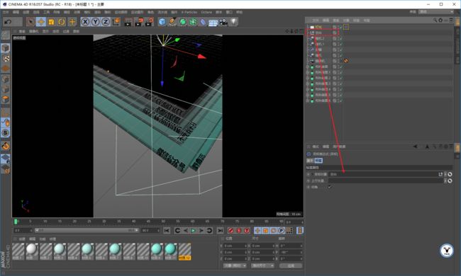Click the Undo arrow in the top toolbar
The width and height of the screenshot is (461, 276).
[x=8, y=22]
